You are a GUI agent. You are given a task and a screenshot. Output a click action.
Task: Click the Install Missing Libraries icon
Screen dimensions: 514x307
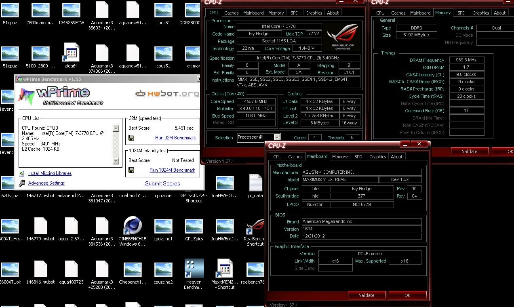22,173
